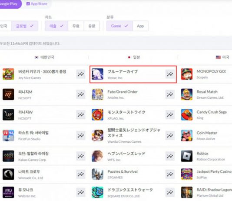Screen dimensions: 232x201
Task: Click the Royal Match app icon
Action: click(x=187, y=94)
